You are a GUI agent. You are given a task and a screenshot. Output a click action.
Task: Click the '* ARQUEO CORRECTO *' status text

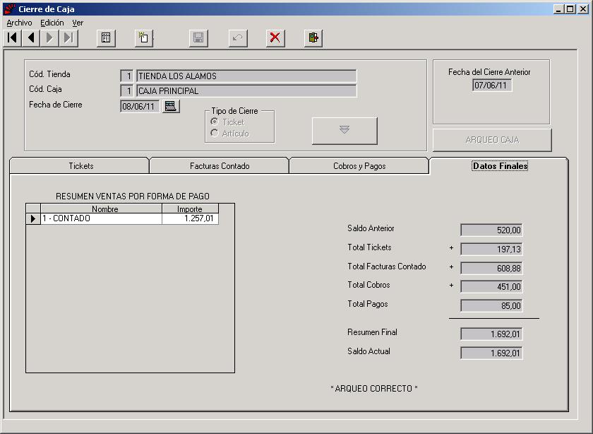(x=374, y=389)
